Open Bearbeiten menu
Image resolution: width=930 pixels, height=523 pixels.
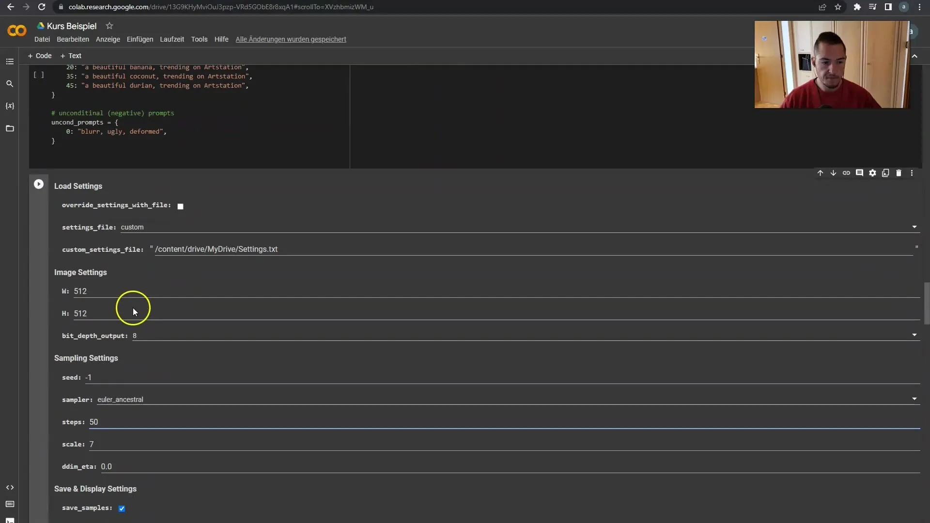(x=73, y=39)
